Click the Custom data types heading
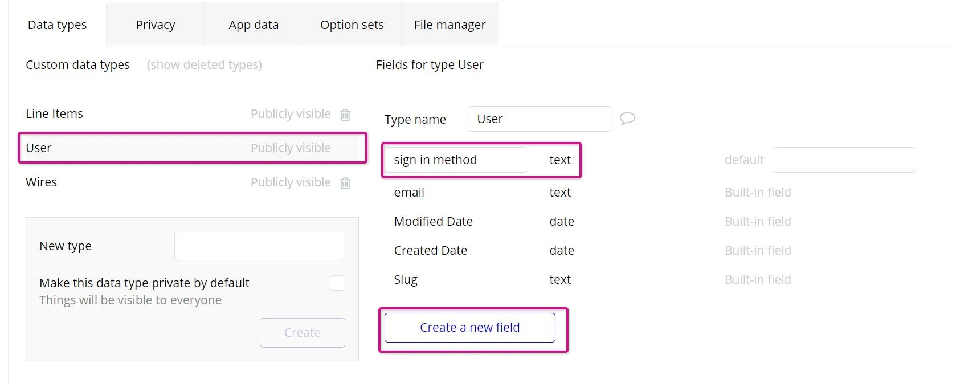The image size is (956, 383). [77, 64]
